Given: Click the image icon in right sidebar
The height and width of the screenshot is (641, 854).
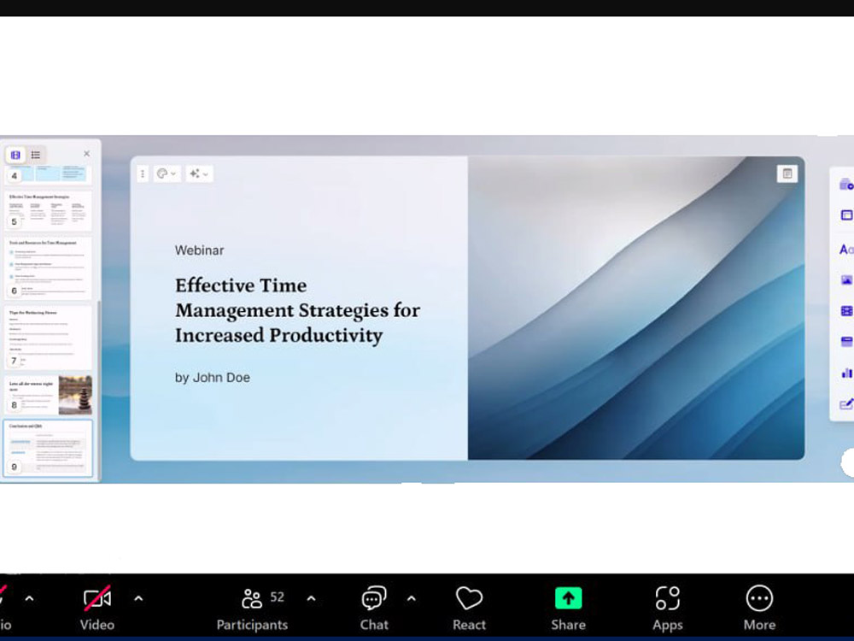Looking at the screenshot, I should tap(845, 279).
